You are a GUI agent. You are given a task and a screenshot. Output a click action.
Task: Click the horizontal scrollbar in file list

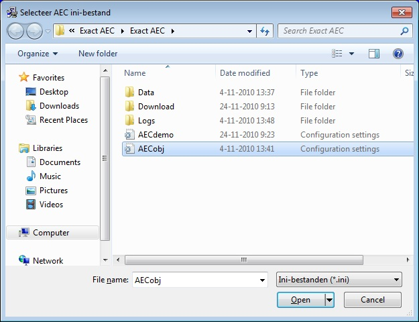241,260
